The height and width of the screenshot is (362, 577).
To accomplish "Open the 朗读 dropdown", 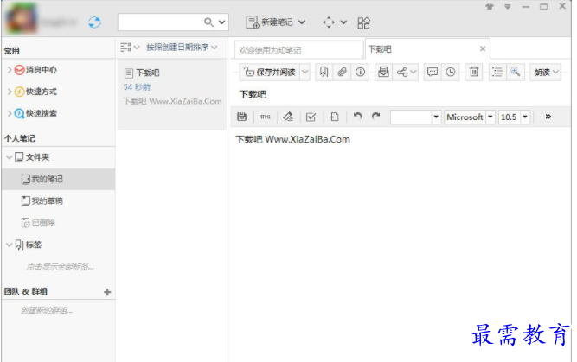I will (545, 73).
